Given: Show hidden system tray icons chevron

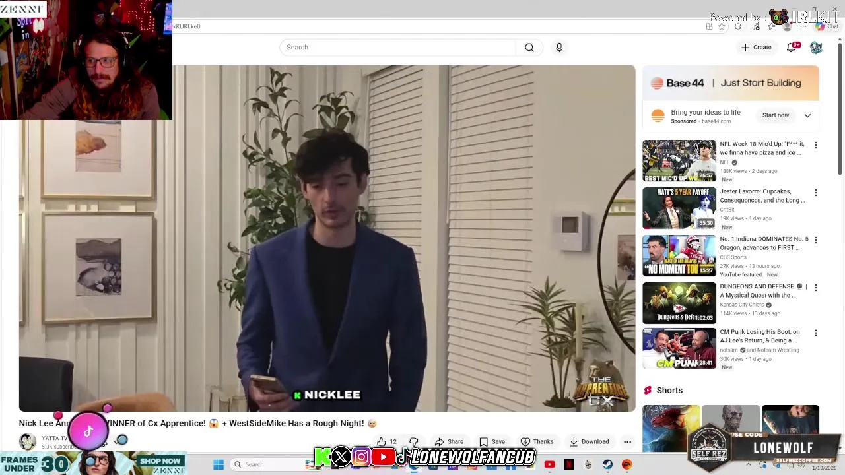Looking at the screenshot, I should (749, 464).
